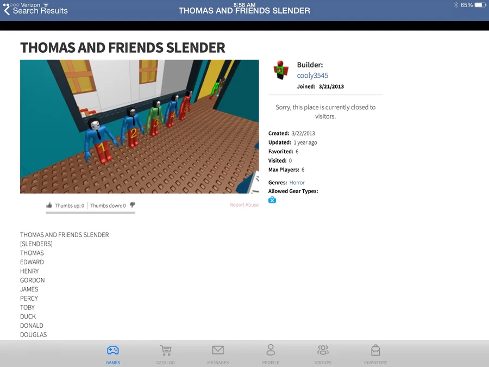
Task: Click the place closed to visitors message
Action: click(x=325, y=111)
